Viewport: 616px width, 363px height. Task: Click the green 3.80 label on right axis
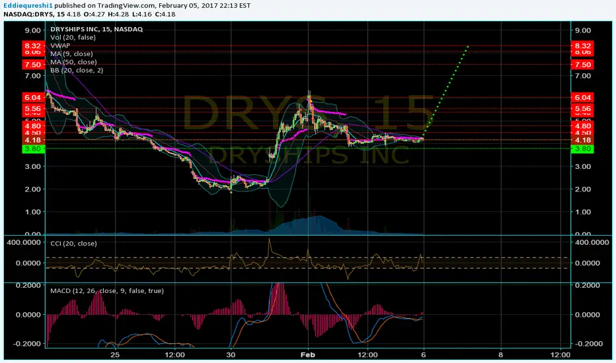(582, 148)
